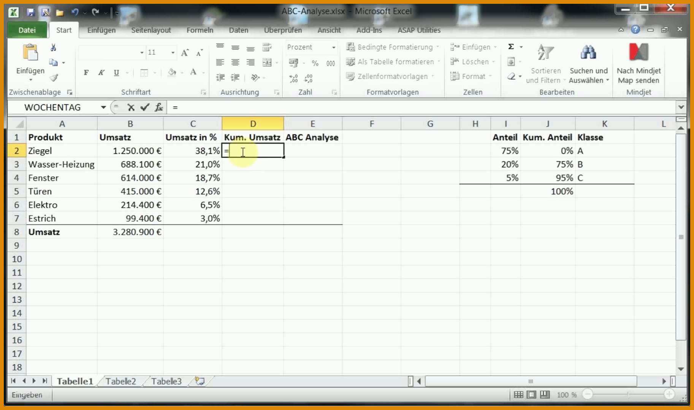Image resolution: width=694 pixels, height=410 pixels.
Task: Click the Einfügen paste clipboard icon
Action: (x=30, y=53)
